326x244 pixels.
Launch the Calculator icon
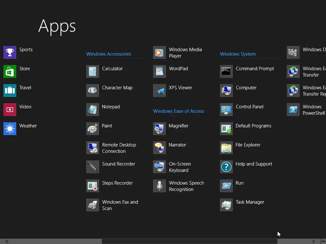tap(93, 71)
